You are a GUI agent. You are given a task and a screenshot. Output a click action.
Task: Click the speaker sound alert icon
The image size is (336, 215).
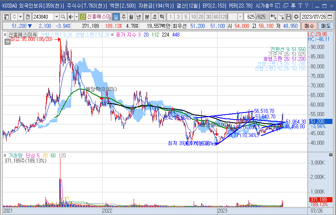70,16
